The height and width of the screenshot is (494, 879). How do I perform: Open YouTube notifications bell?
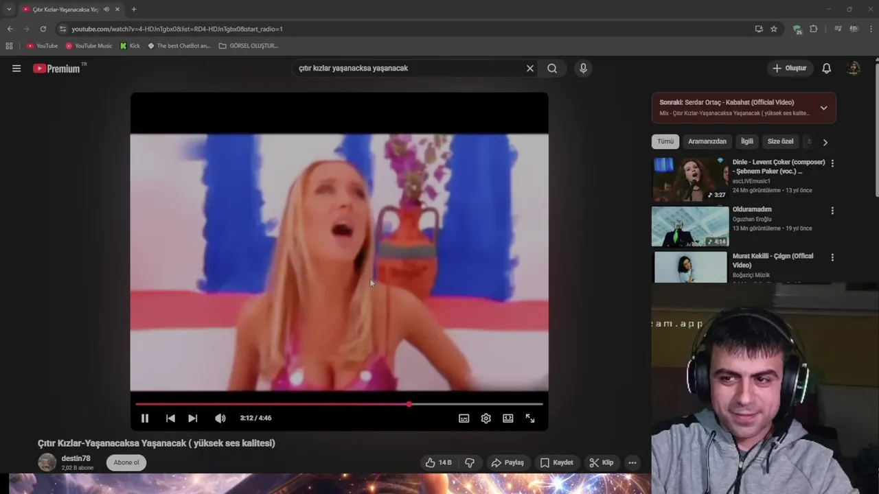827,68
